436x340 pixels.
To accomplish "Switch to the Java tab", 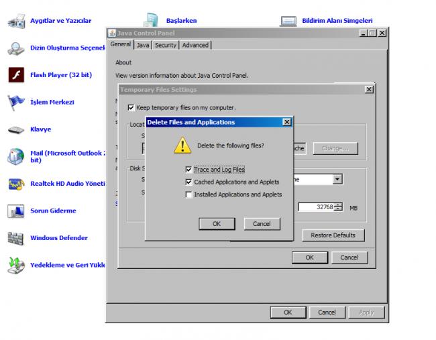I will click(143, 45).
